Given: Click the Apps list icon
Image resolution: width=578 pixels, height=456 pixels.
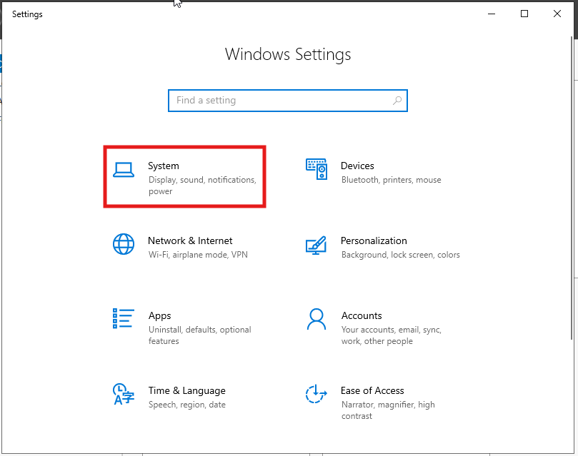Looking at the screenshot, I should [x=124, y=319].
